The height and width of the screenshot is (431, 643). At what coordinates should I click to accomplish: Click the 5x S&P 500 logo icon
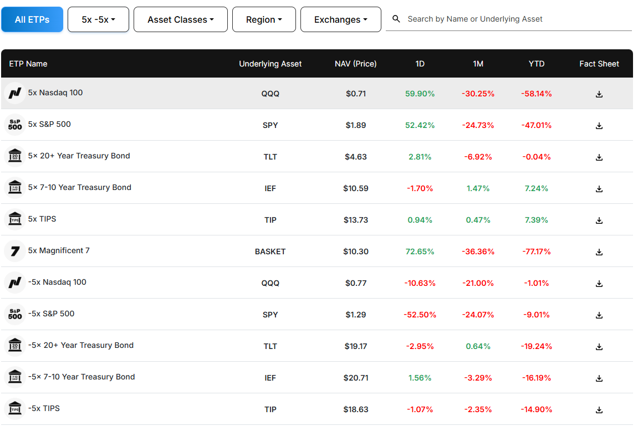tap(15, 125)
